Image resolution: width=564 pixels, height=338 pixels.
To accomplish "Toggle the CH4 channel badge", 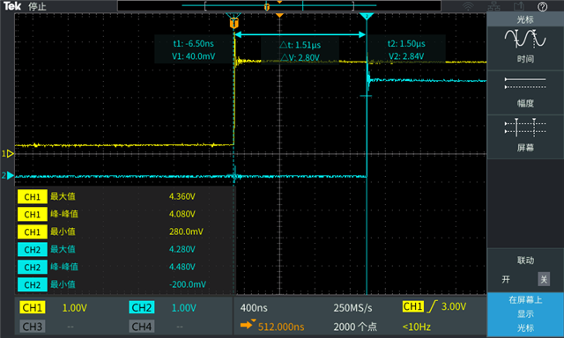I will click(x=141, y=327).
